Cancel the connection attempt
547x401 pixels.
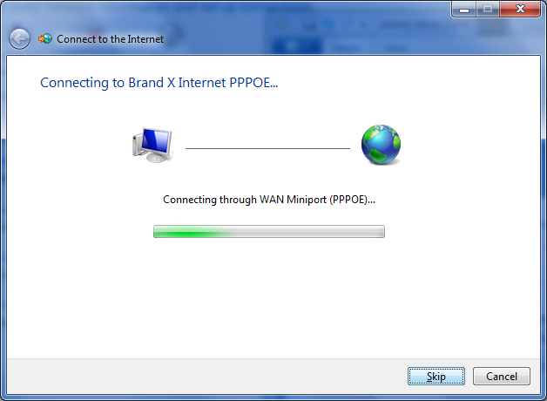(x=502, y=377)
